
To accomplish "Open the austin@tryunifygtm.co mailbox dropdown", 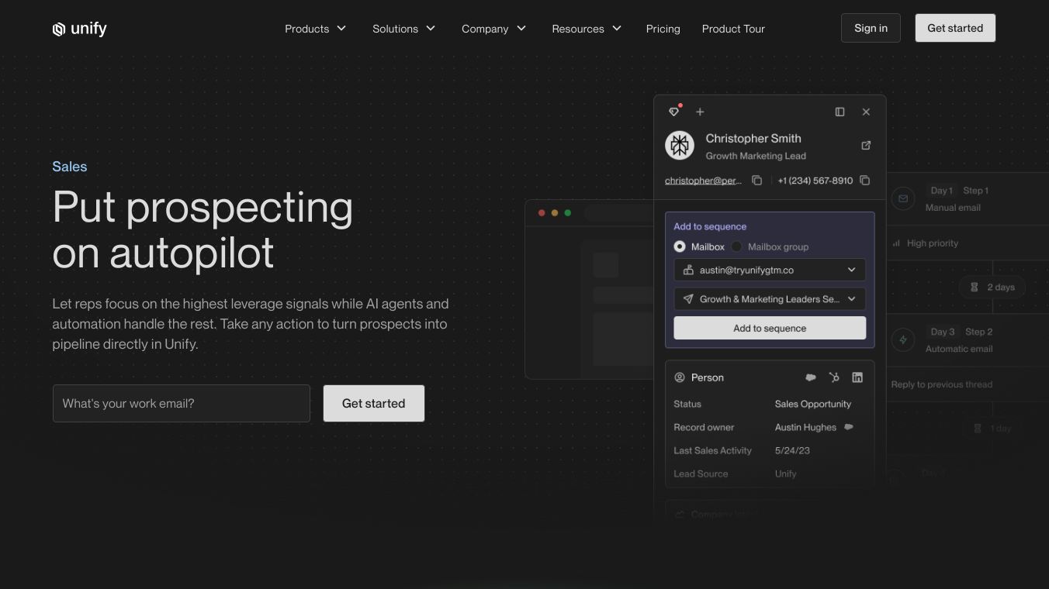I will coord(770,270).
